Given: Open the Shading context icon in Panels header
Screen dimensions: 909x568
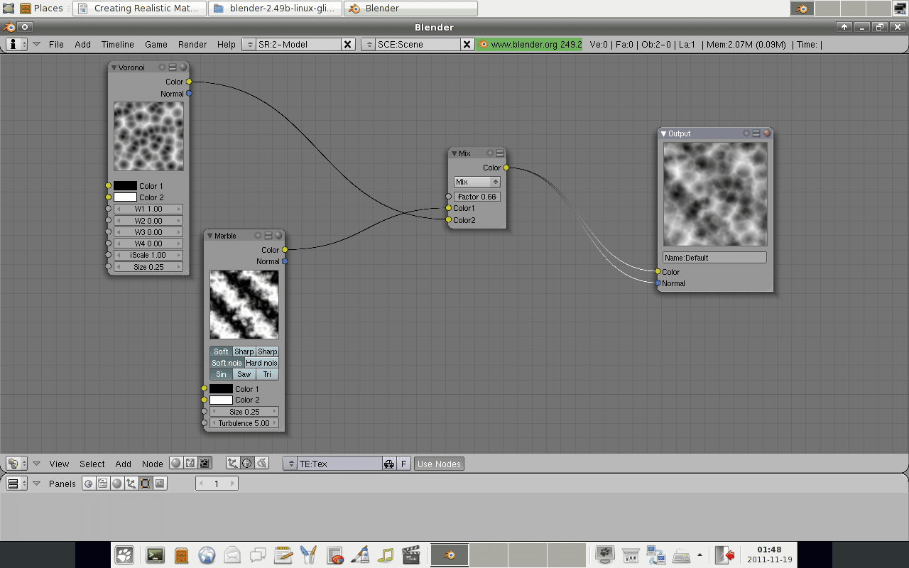Looking at the screenshot, I should click(117, 484).
